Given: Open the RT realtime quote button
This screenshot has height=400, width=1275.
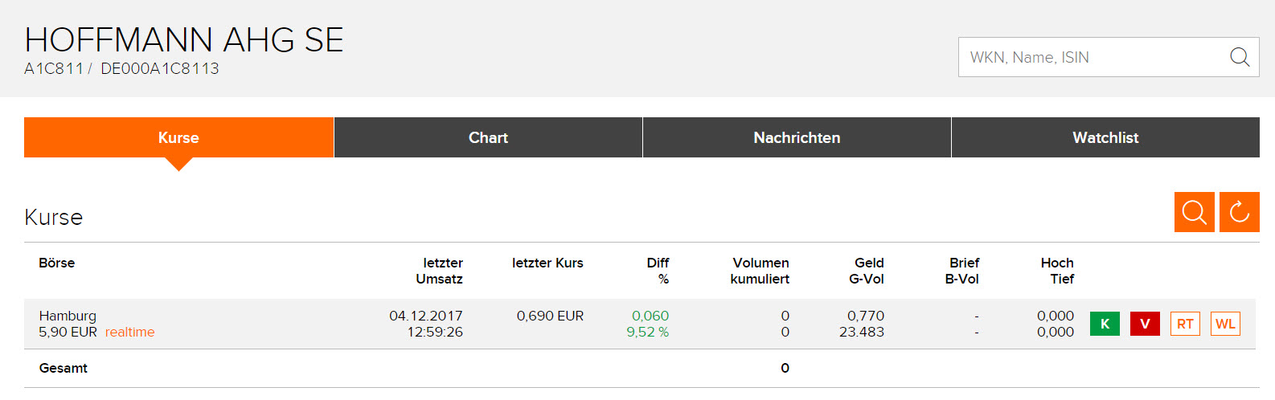Looking at the screenshot, I should coord(1185,324).
